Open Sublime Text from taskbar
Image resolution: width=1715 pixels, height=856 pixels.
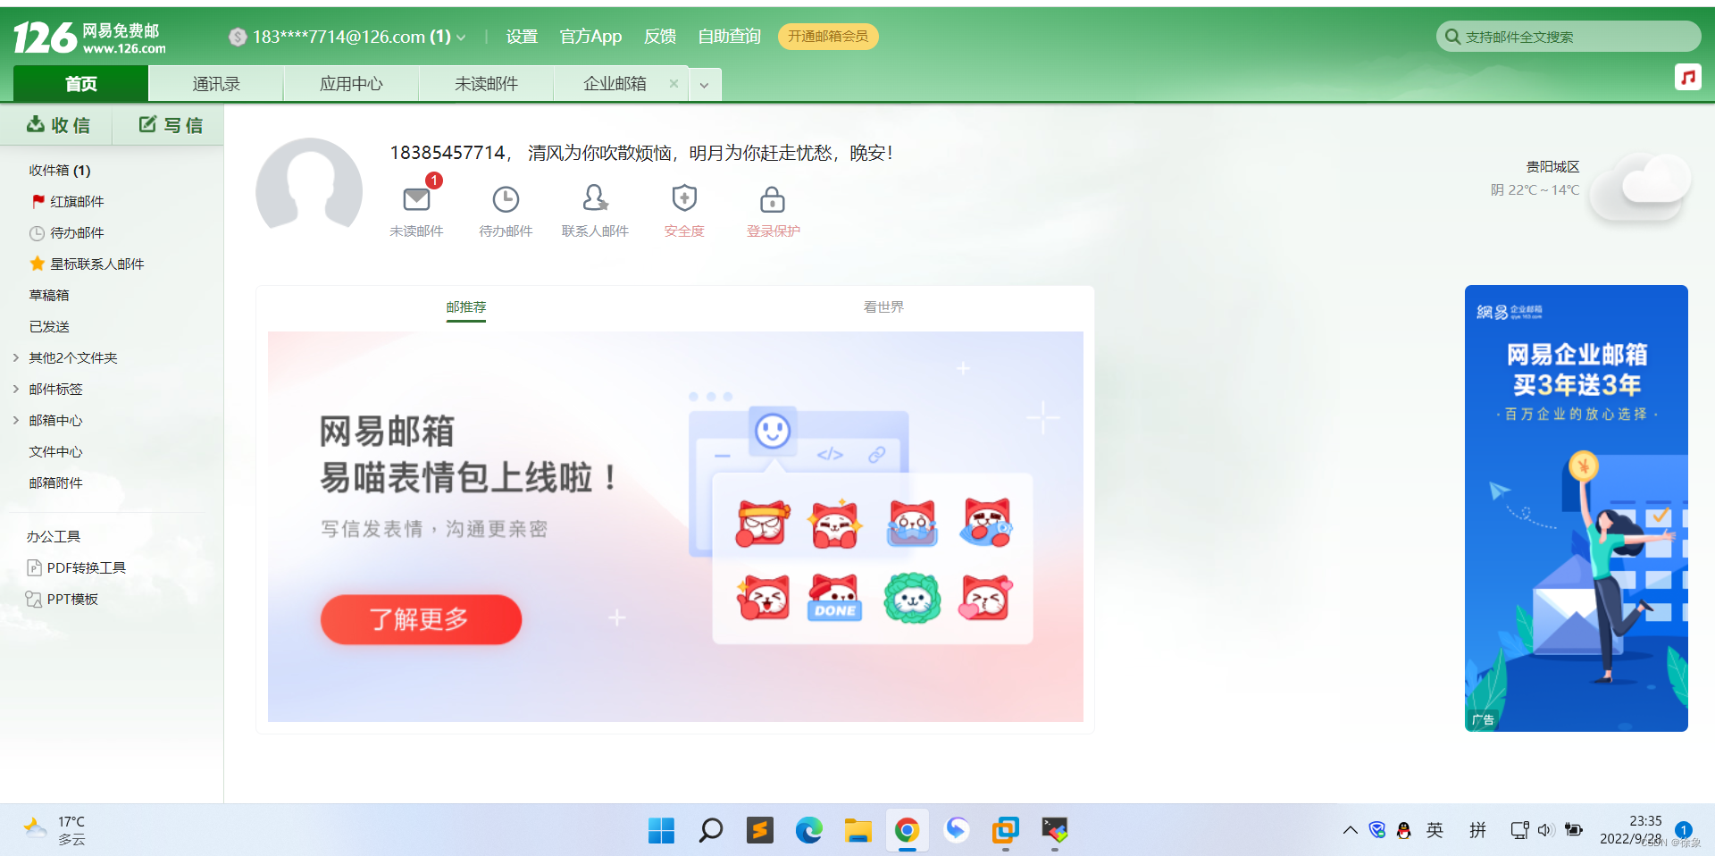760,830
